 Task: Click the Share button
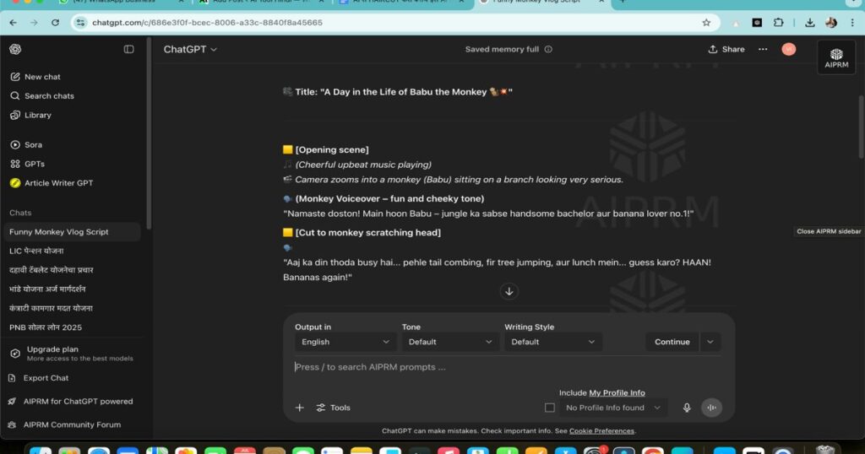(x=726, y=49)
